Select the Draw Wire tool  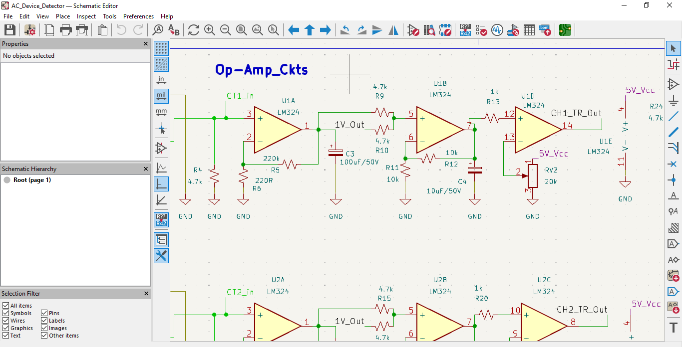click(673, 116)
